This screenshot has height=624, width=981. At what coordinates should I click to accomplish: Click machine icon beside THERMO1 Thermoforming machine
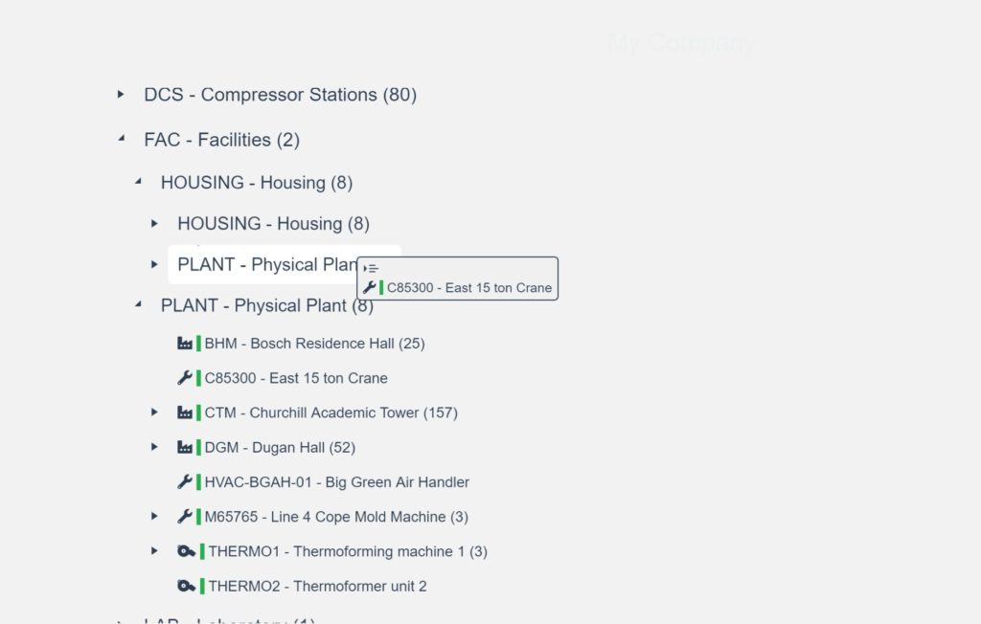(187, 551)
